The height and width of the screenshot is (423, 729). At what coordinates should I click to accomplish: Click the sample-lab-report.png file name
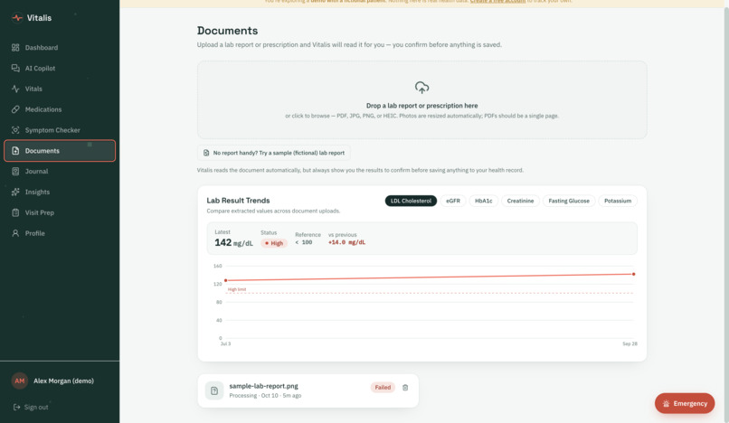[x=263, y=386]
